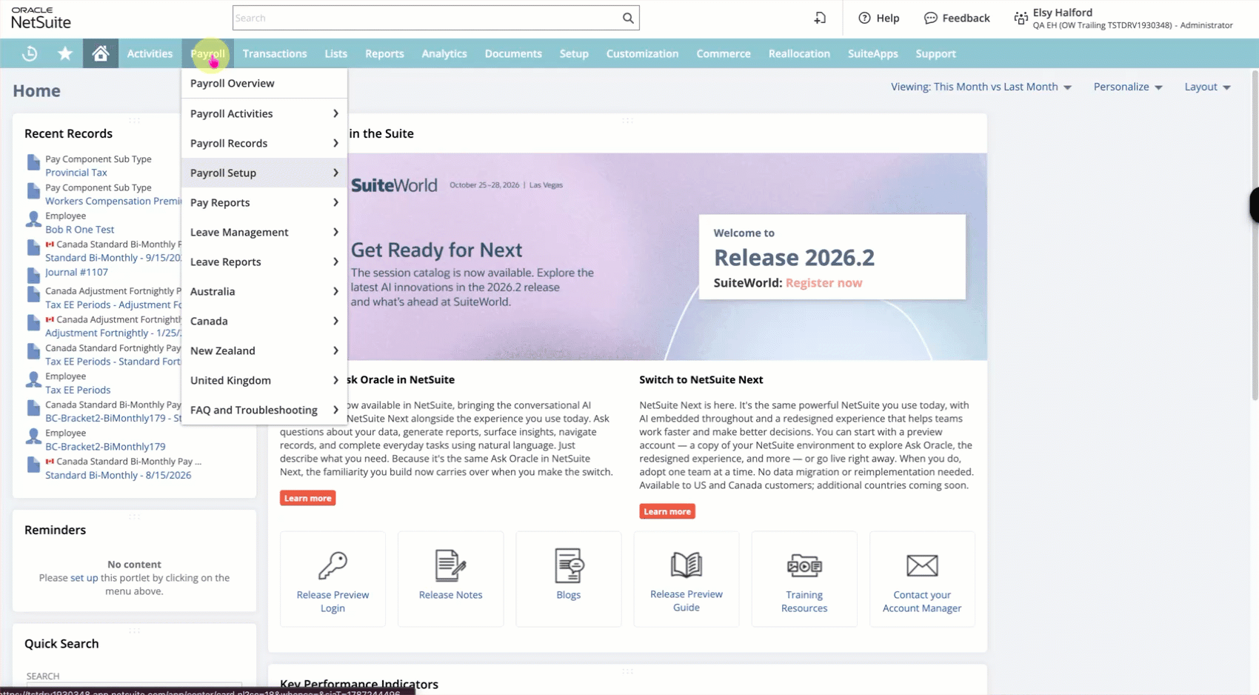Click the Contact your Account Manager envelope icon
Viewport: 1259px width, 695px height.
tap(922, 565)
